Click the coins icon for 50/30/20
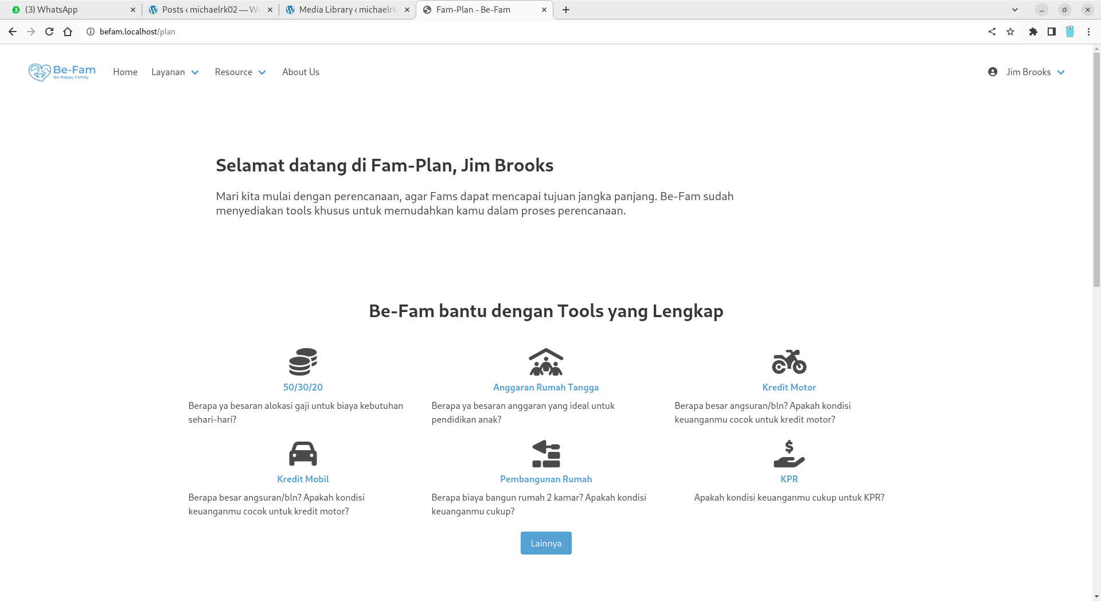 (303, 361)
